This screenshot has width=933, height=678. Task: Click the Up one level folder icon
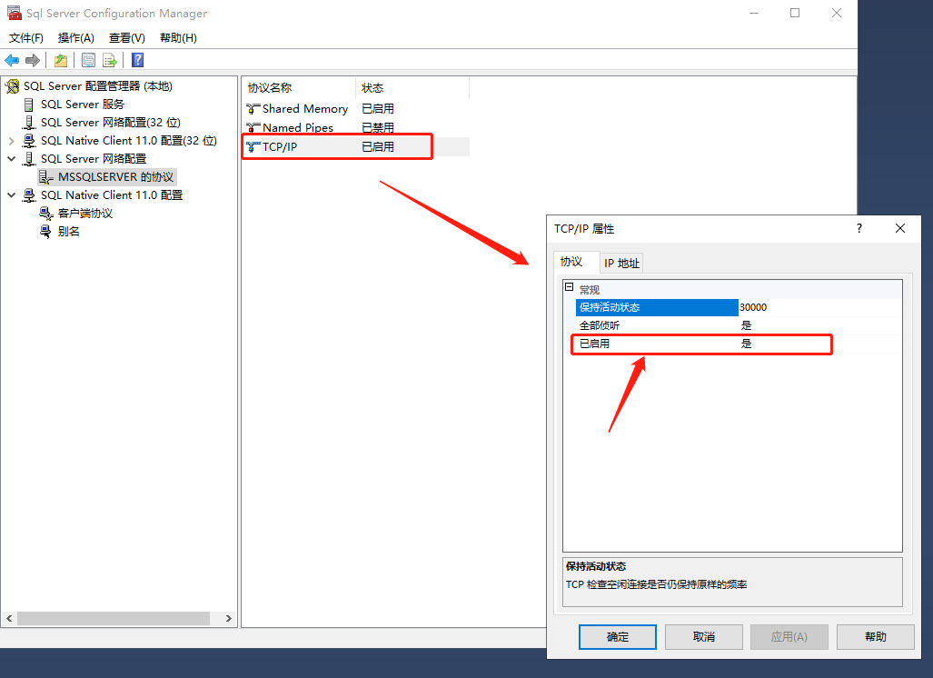pyautogui.click(x=61, y=60)
